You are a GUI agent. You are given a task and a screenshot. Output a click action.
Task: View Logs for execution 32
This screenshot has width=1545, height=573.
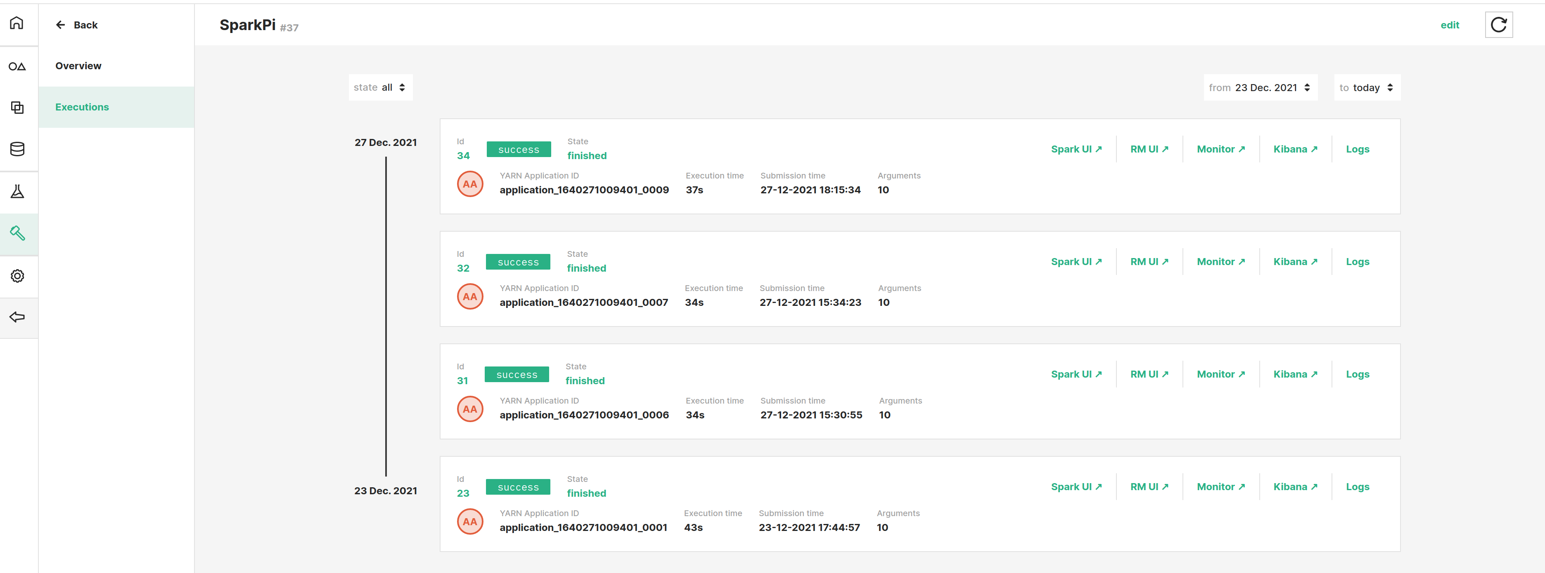coord(1357,262)
